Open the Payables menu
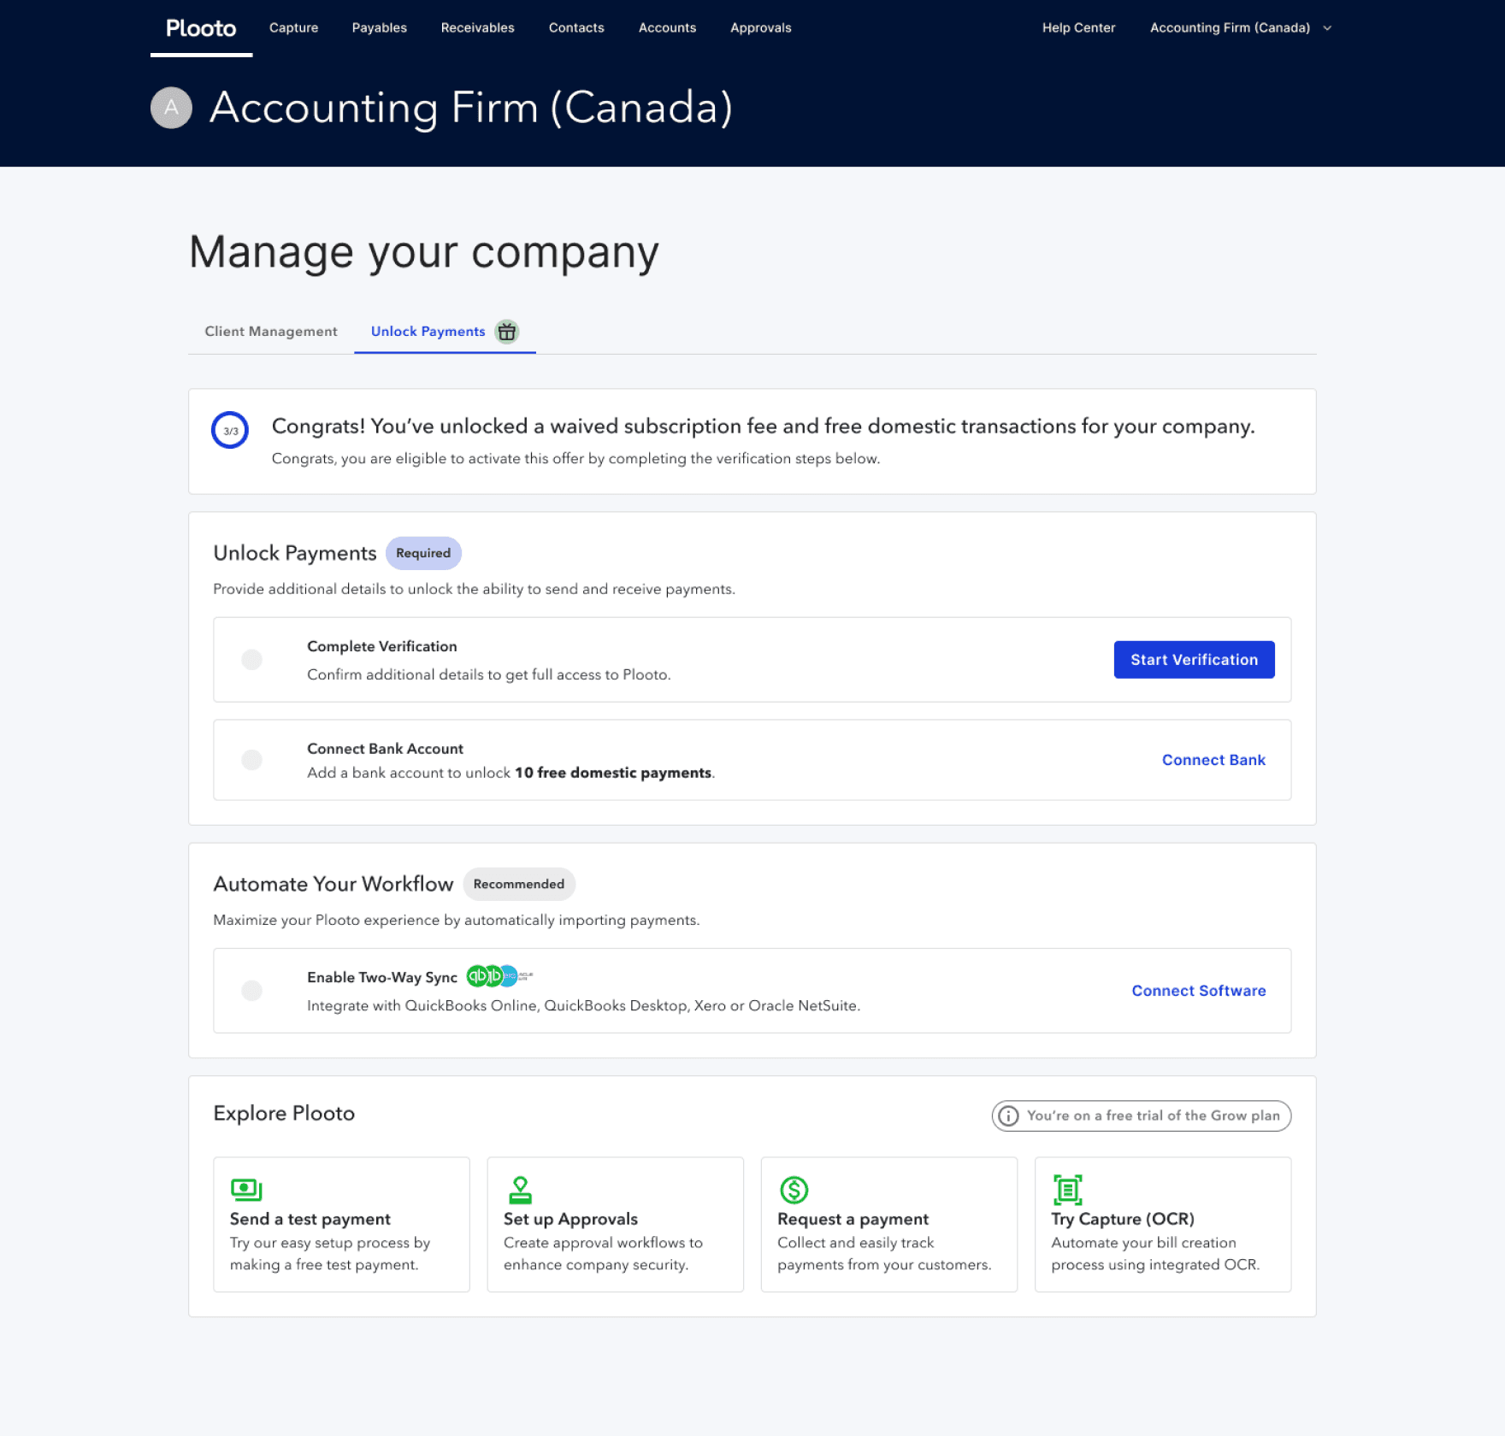Screen dimensions: 1505x1436 pyautogui.click(x=380, y=28)
